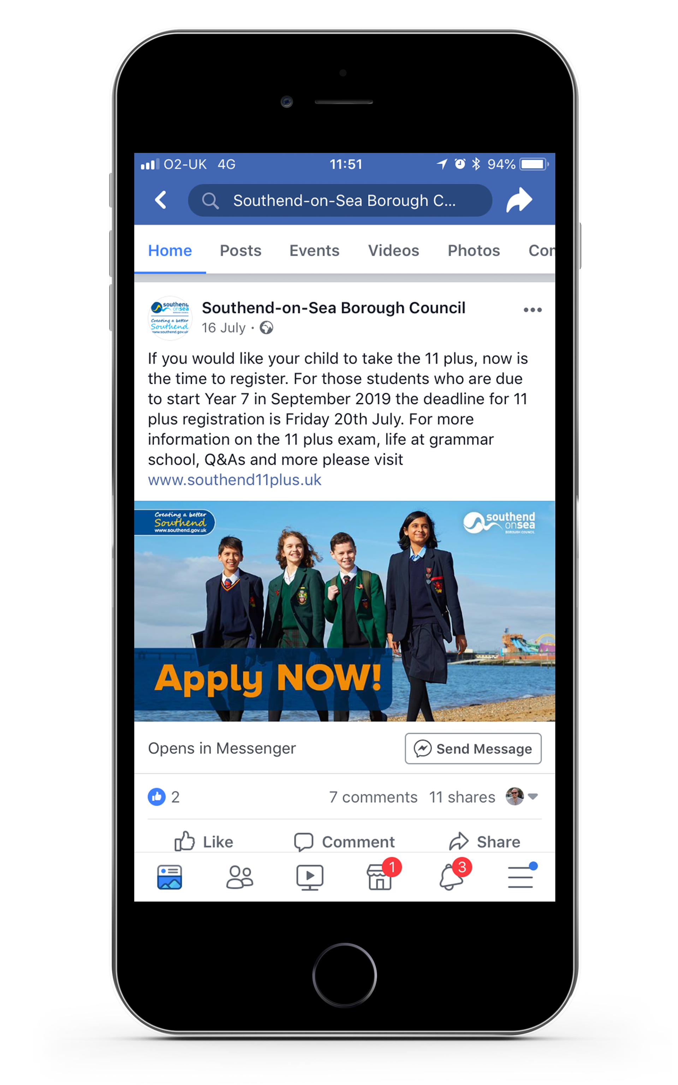Tap Comment under the post
The height and width of the screenshot is (1085, 678).
344,842
